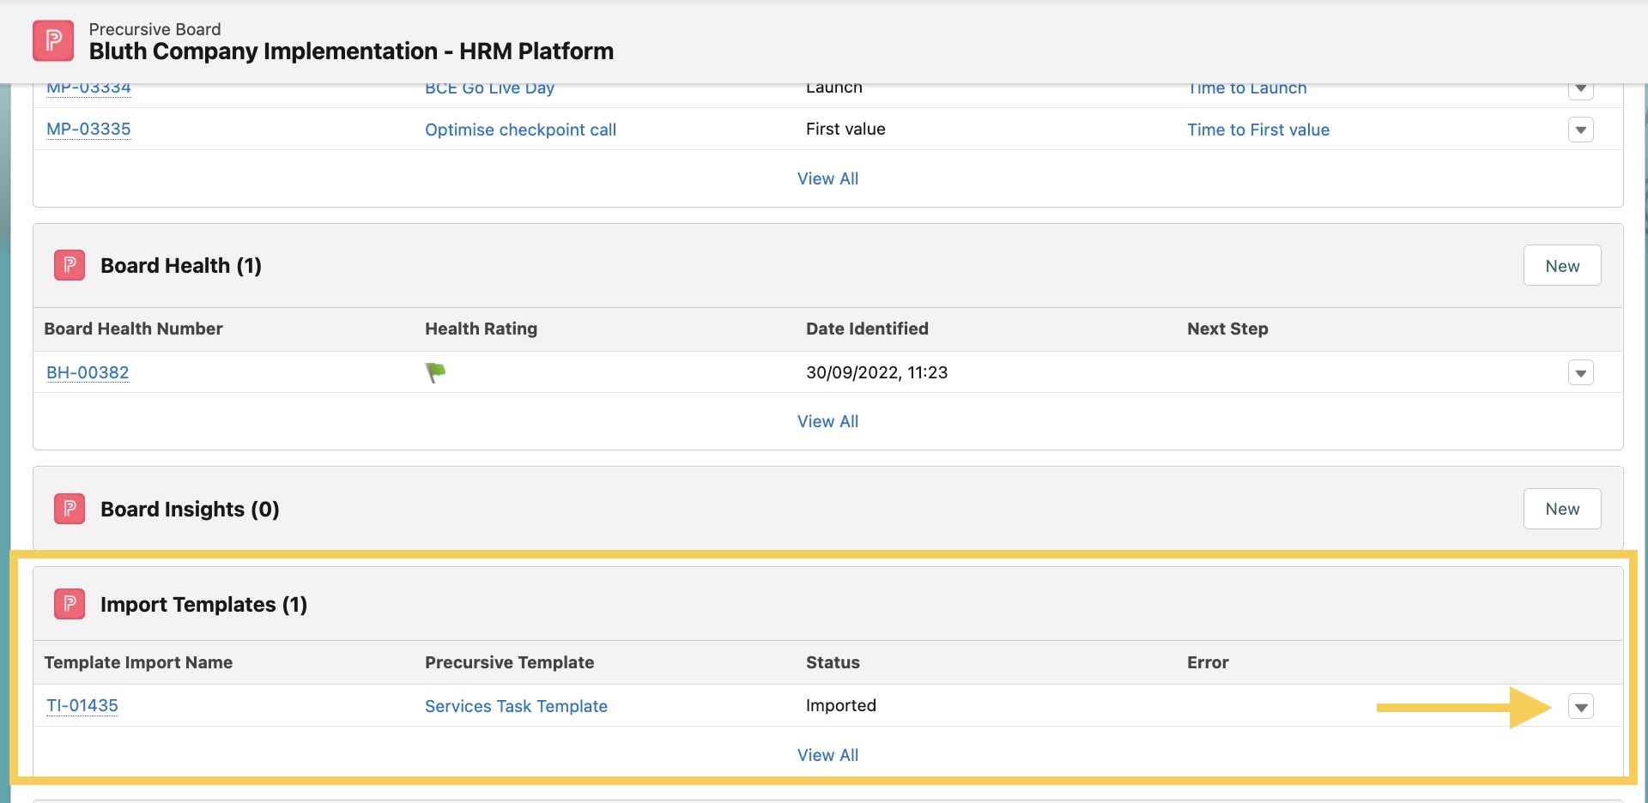Click Status column header in Import Templates
Image resolution: width=1648 pixels, height=803 pixels.
[x=833, y=662]
